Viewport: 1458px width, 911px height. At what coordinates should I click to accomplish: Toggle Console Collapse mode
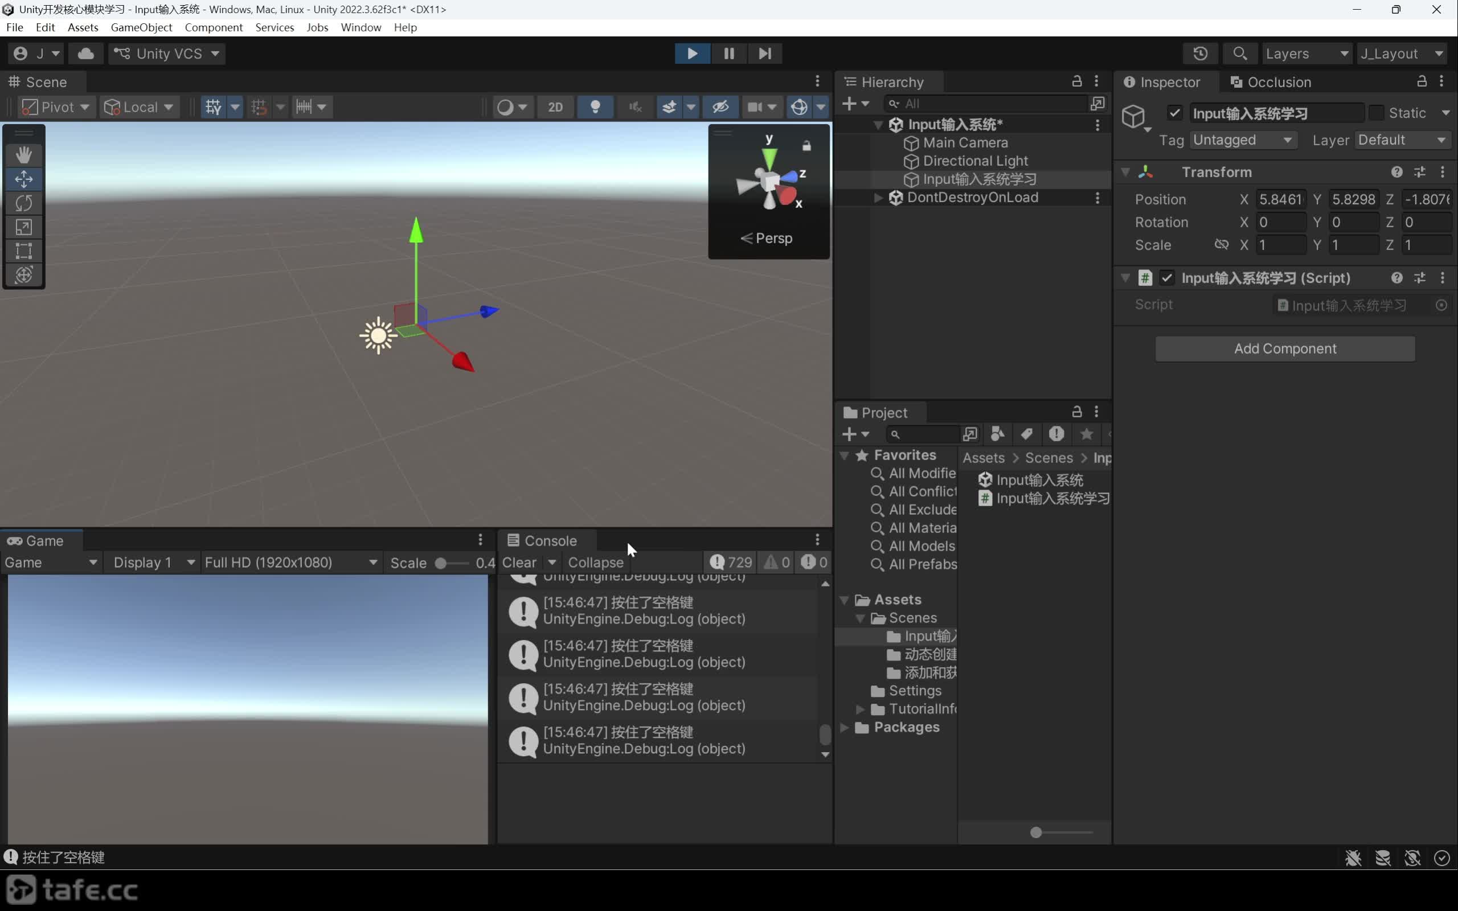pyautogui.click(x=595, y=562)
